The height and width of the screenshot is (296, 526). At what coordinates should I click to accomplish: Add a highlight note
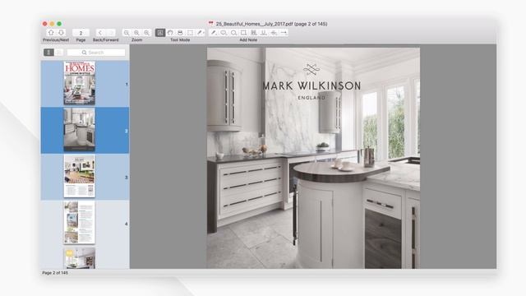click(x=254, y=33)
